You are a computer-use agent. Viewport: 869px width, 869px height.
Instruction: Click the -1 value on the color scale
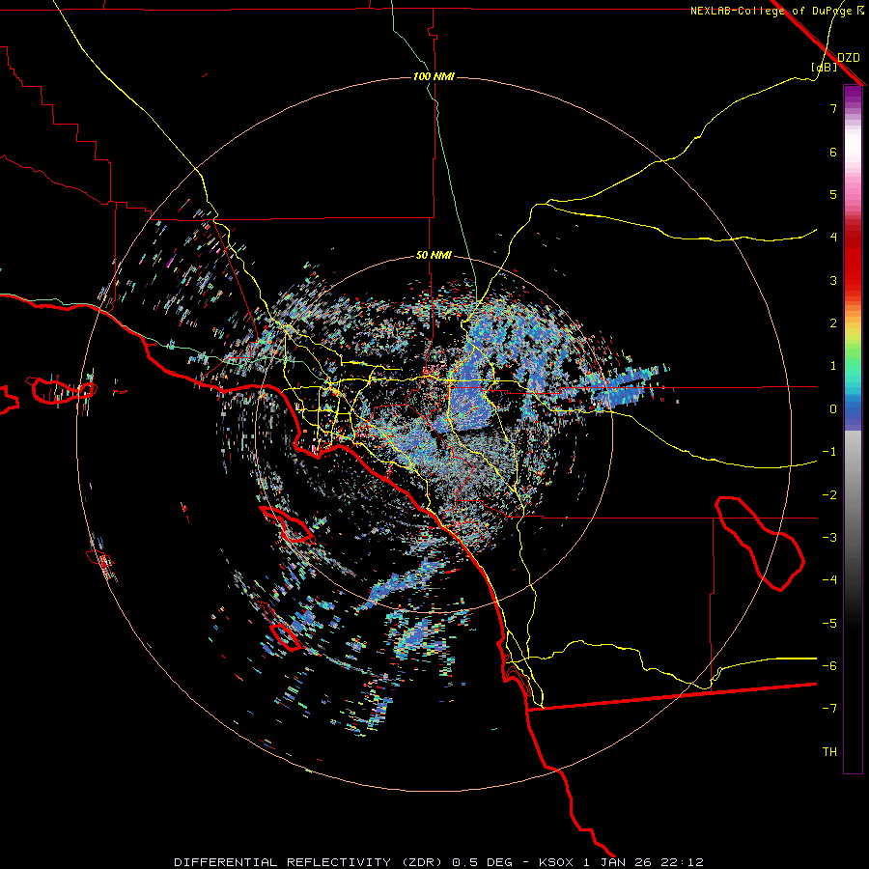point(829,452)
